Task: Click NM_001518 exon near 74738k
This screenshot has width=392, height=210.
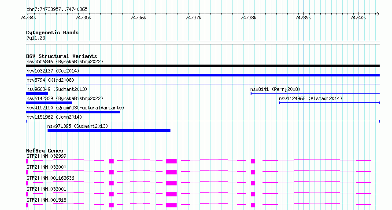Action: tap(253, 205)
